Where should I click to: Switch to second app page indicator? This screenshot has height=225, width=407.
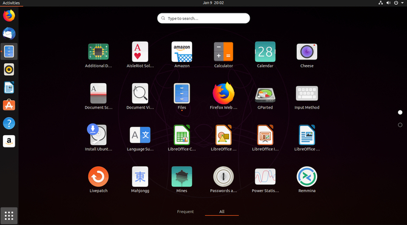tap(400, 125)
